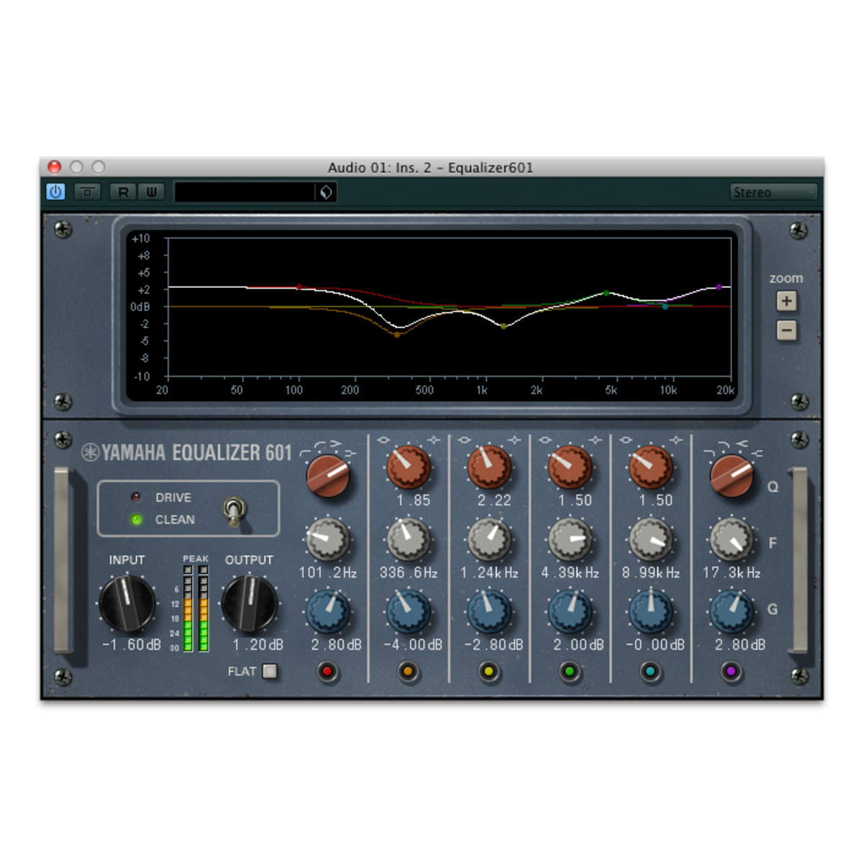The image size is (864, 864).
Task: Open the Stereo channel dropdown
Action: pos(774,192)
